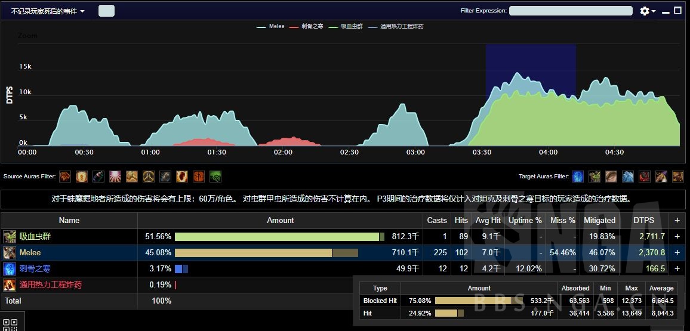The height and width of the screenshot is (331, 690).
Task: Open the 刺骨之寒 ability link
Action: [35, 269]
